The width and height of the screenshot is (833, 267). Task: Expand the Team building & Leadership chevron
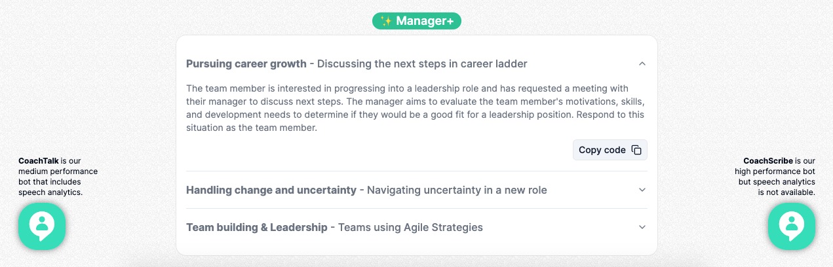tap(642, 227)
